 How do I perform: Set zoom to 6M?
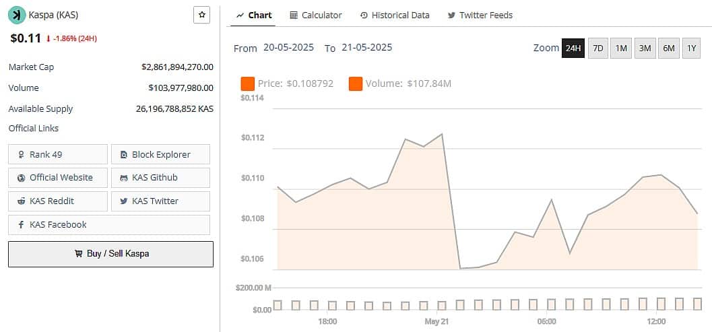(668, 48)
